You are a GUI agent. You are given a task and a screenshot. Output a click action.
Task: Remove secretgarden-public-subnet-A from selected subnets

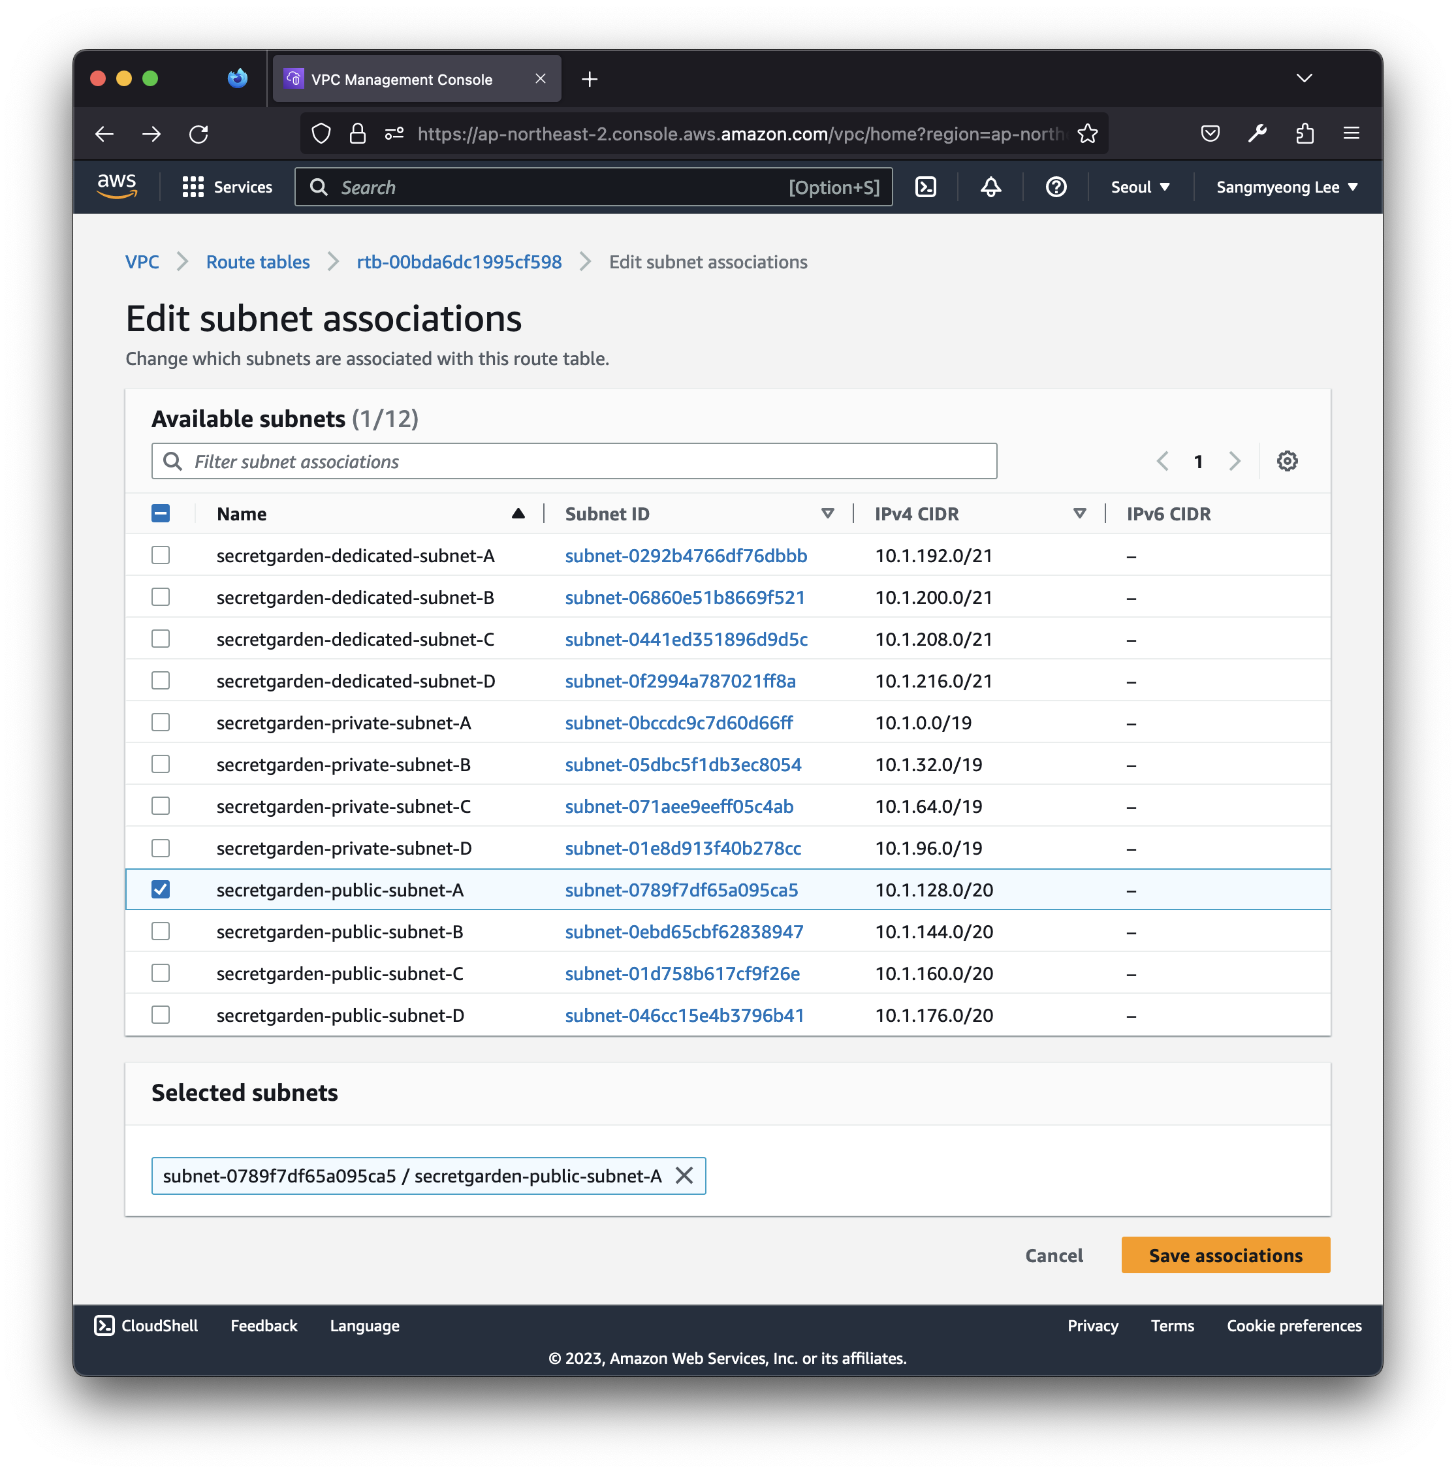click(684, 1176)
